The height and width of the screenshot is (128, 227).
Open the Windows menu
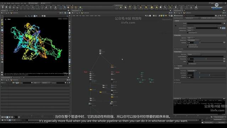tap(17, 3)
